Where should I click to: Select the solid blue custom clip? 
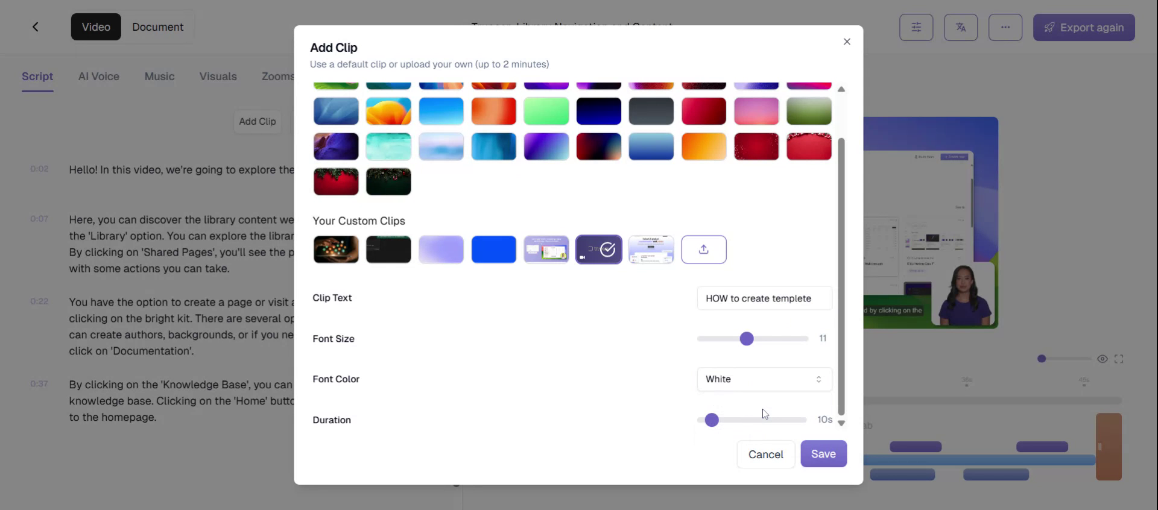[494, 250]
